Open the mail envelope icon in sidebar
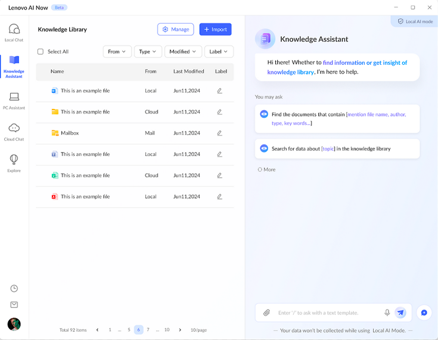The image size is (438, 340). coord(14,304)
